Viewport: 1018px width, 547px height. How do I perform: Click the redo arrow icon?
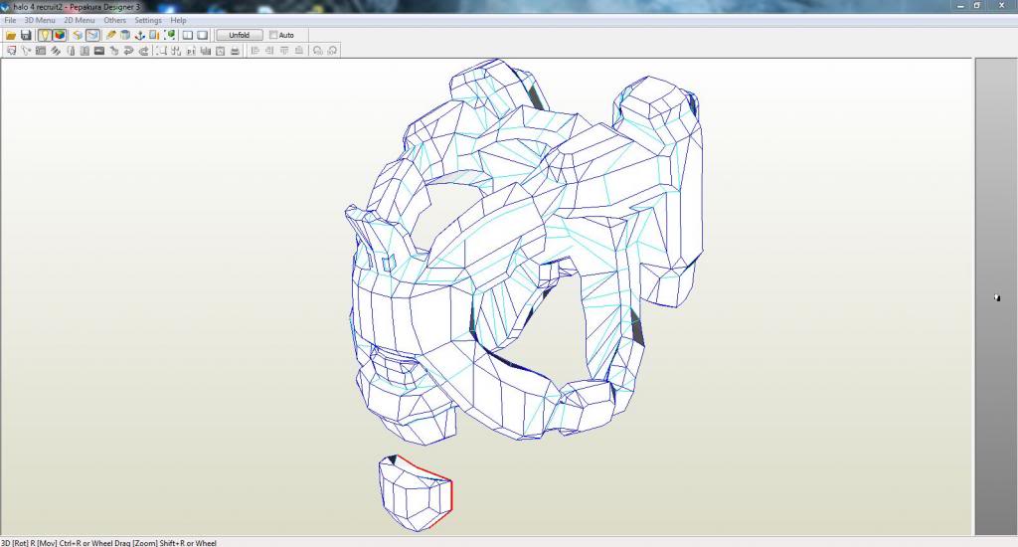click(143, 51)
